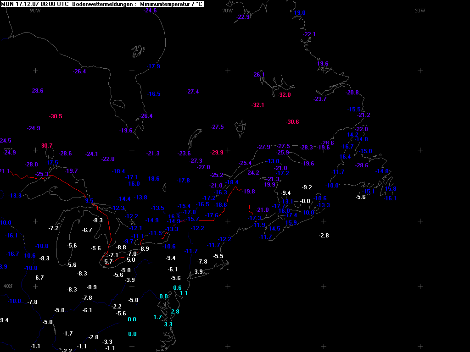Select the blue -22.1 temperature label
470x352 pixels.
pos(309,34)
